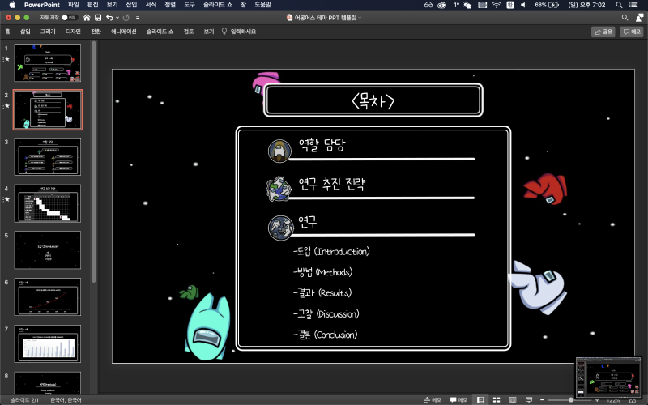Image resolution: width=648 pixels, height=405 pixels.
Task: Switch to the 디자인 ribbon tab
Action: (x=73, y=32)
